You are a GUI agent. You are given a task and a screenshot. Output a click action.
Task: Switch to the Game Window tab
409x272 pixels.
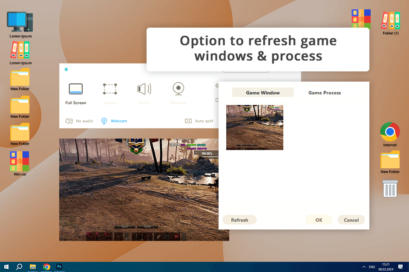(x=263, y=93)
